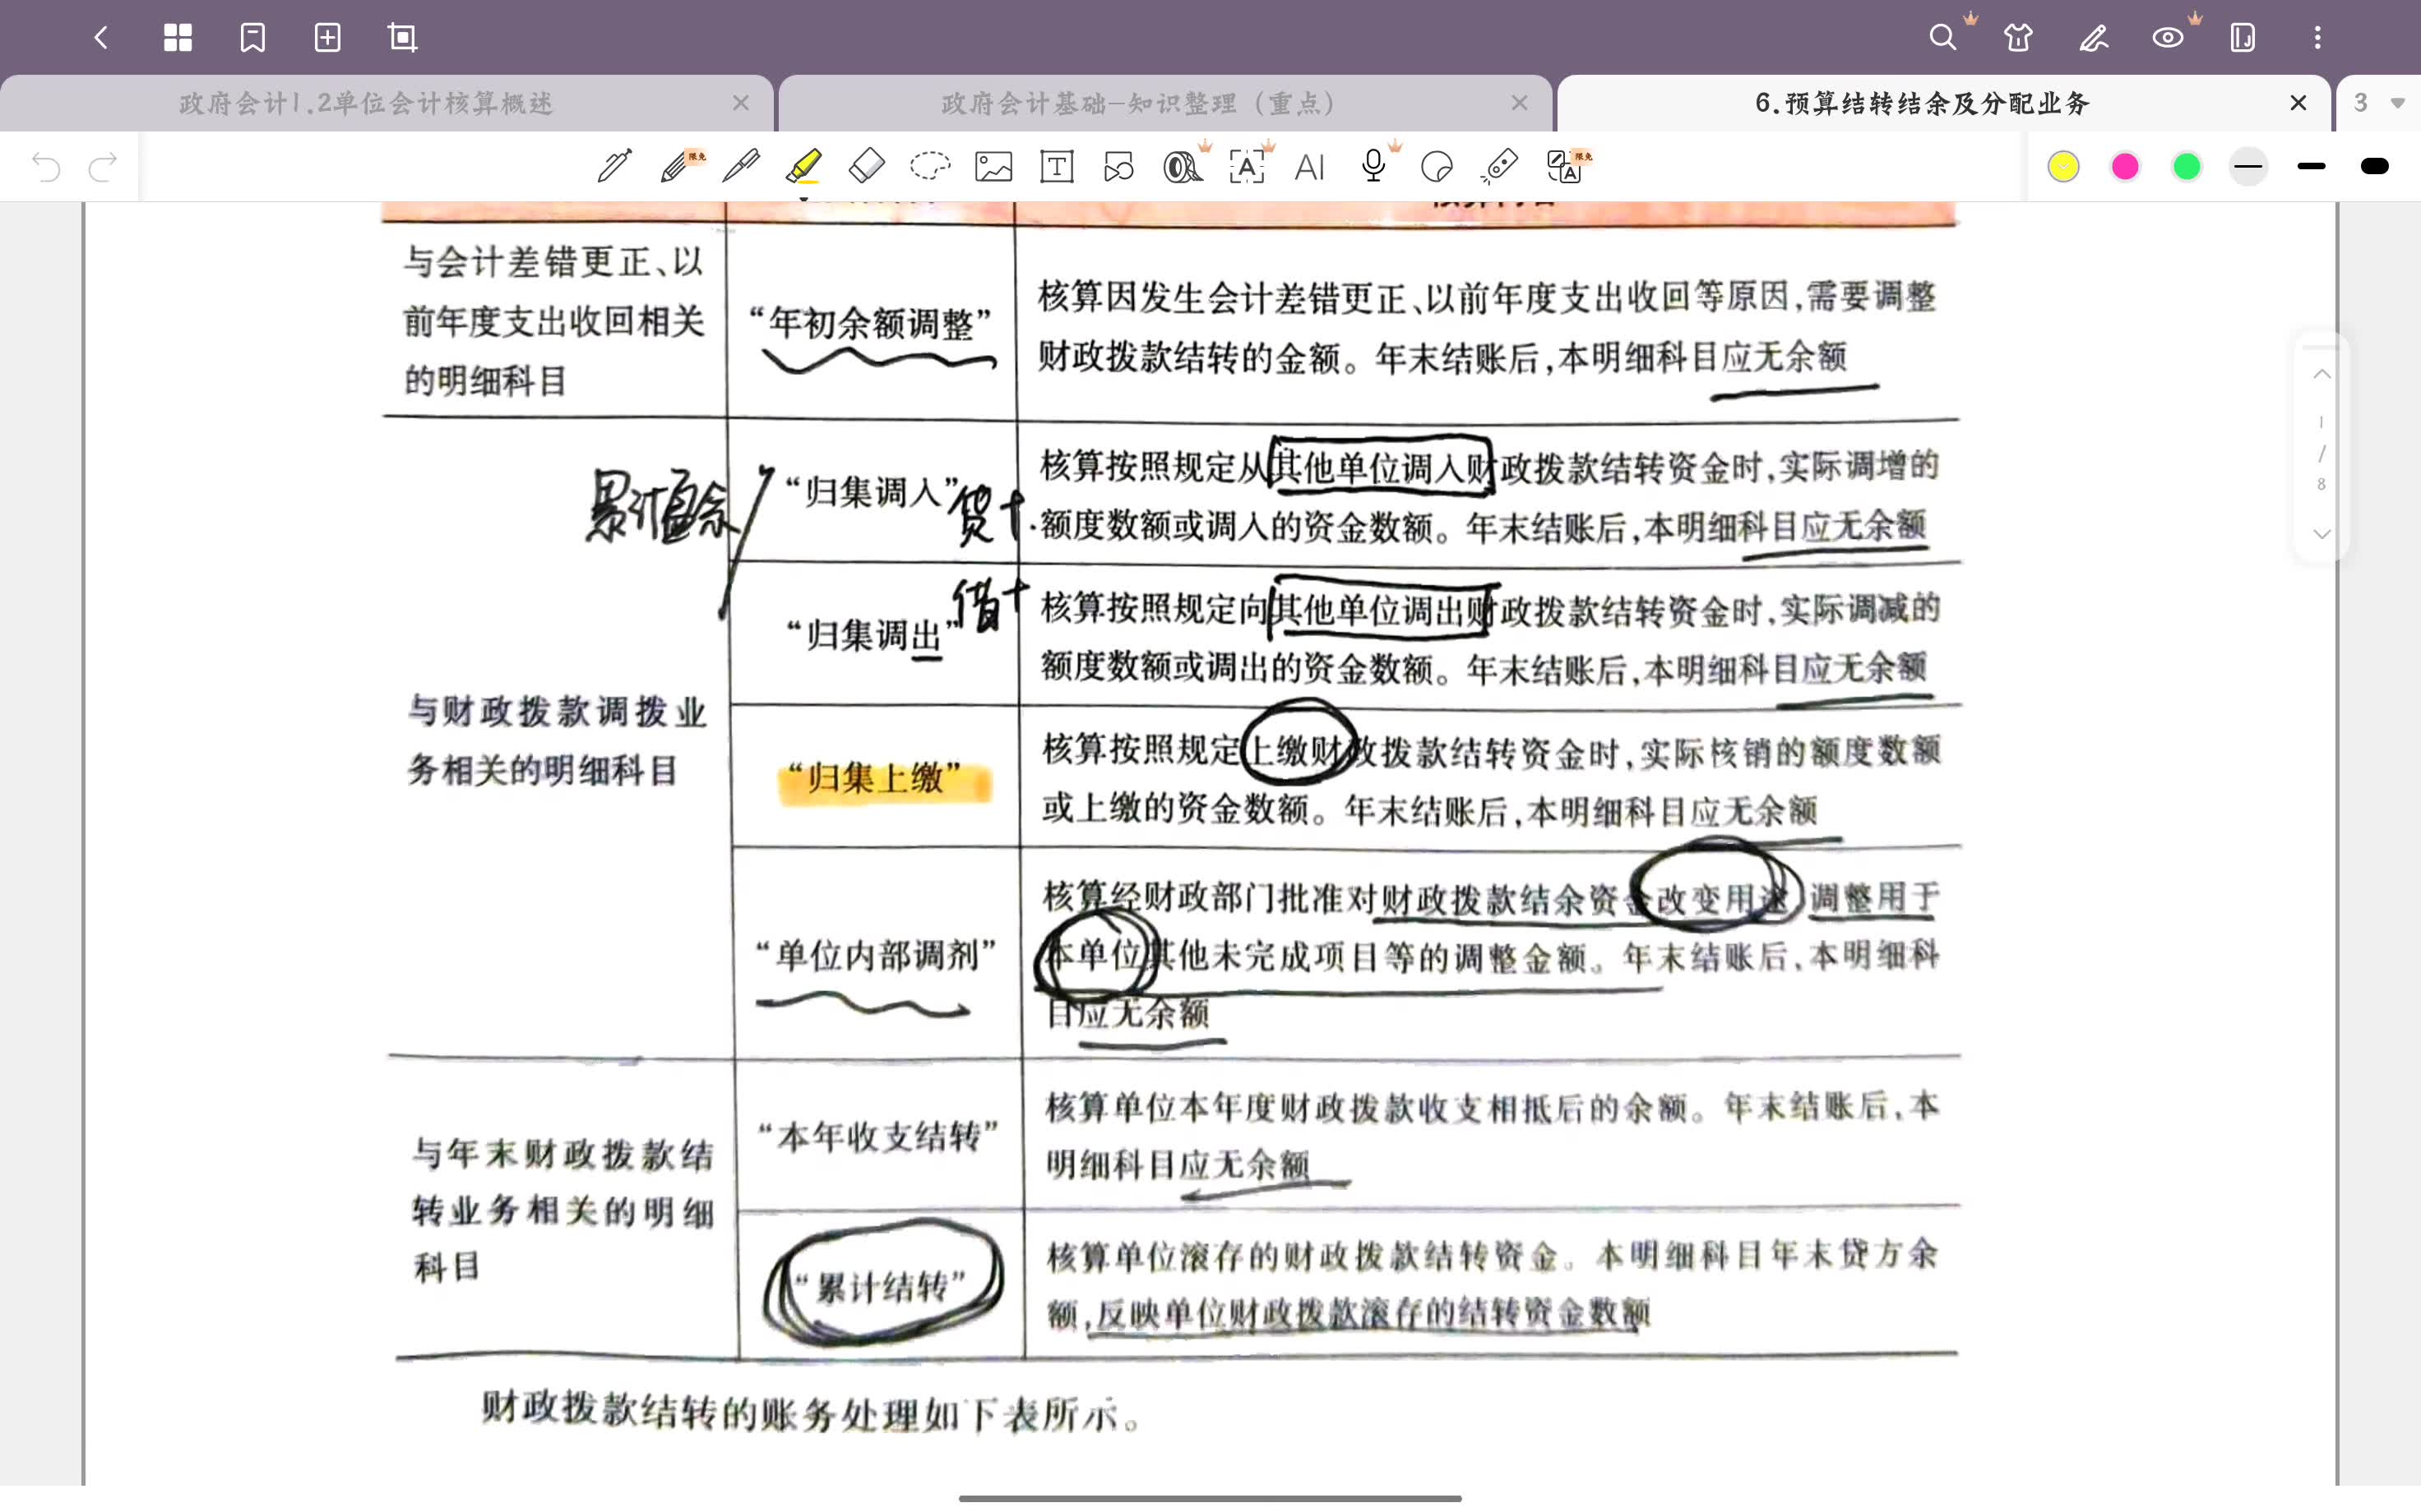
Task: Open the hidden tabs dropdown arrow
Action: click(2397, 103)
